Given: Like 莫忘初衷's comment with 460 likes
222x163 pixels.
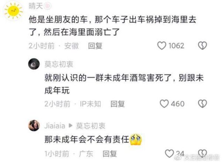Looking at the screenshot, I should 164,104.
